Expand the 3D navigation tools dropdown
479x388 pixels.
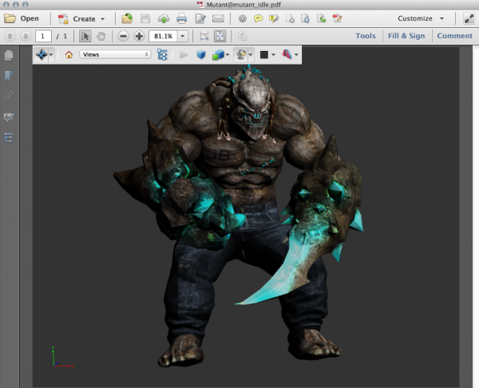coord(51,55)
